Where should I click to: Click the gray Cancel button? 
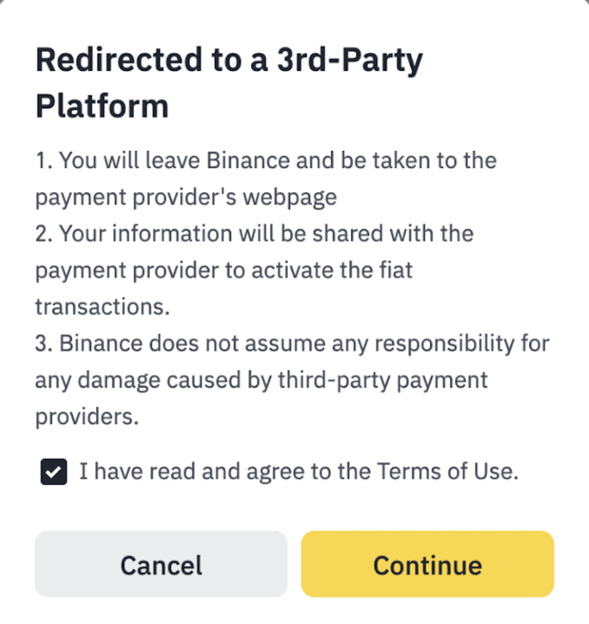pyautogui.click(x=161, y=564)
